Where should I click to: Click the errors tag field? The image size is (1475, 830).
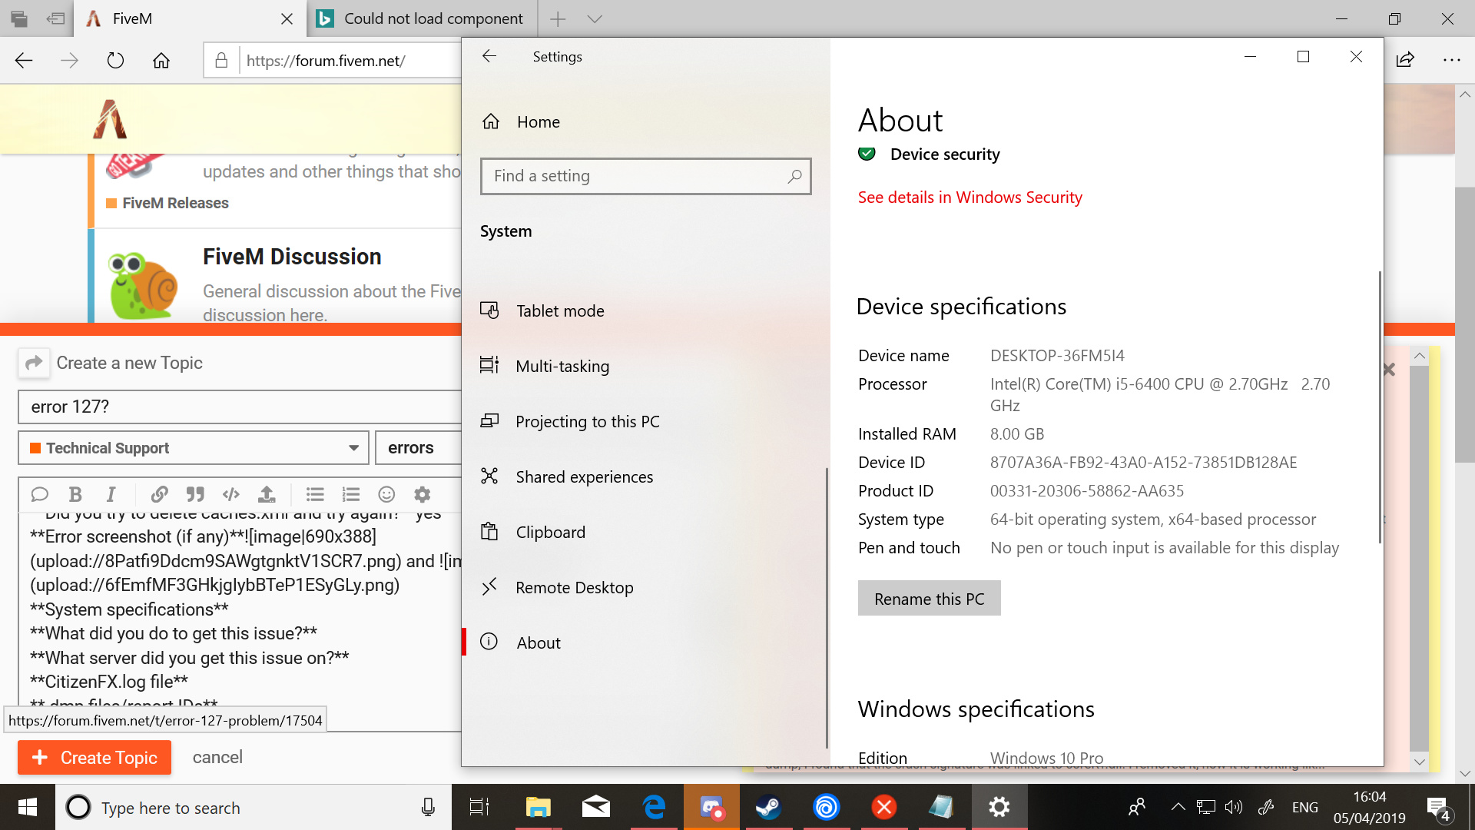[418, 448]
